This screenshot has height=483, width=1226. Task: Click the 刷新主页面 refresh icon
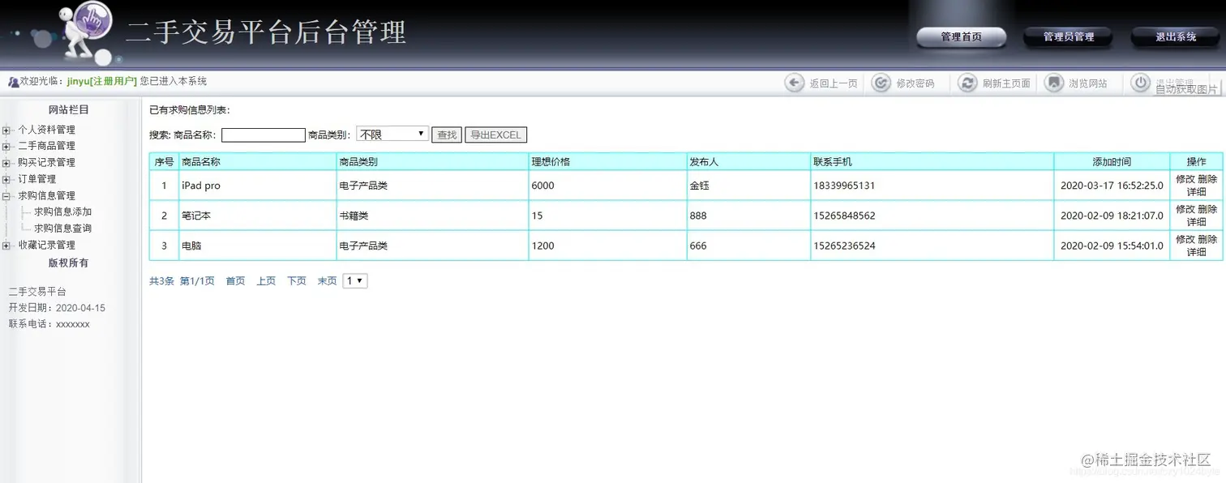pyautogui.click(x=967, y=83)
